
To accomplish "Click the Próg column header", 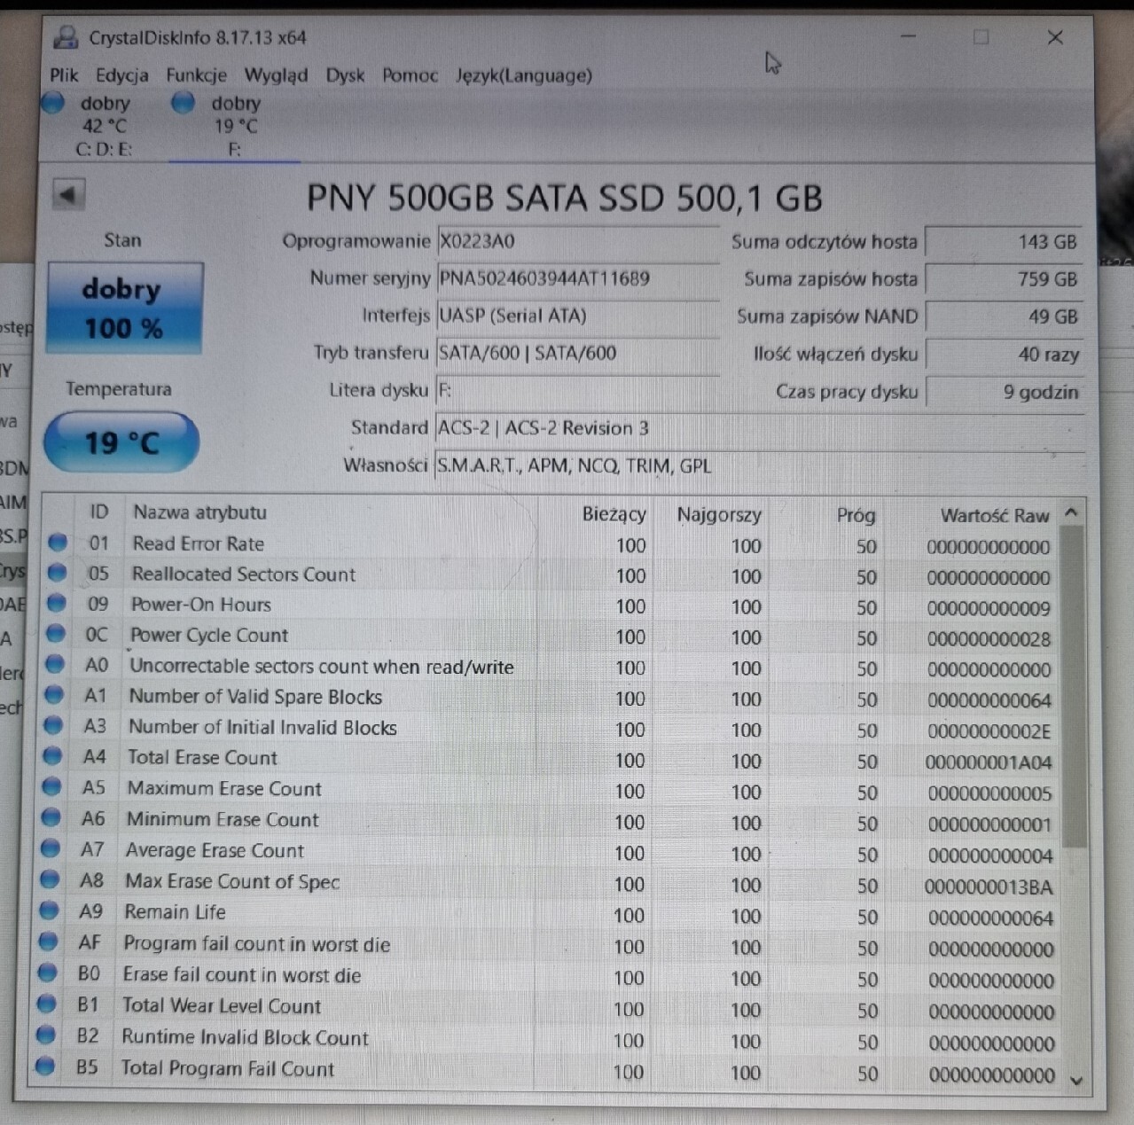I will tap(856, 515).
